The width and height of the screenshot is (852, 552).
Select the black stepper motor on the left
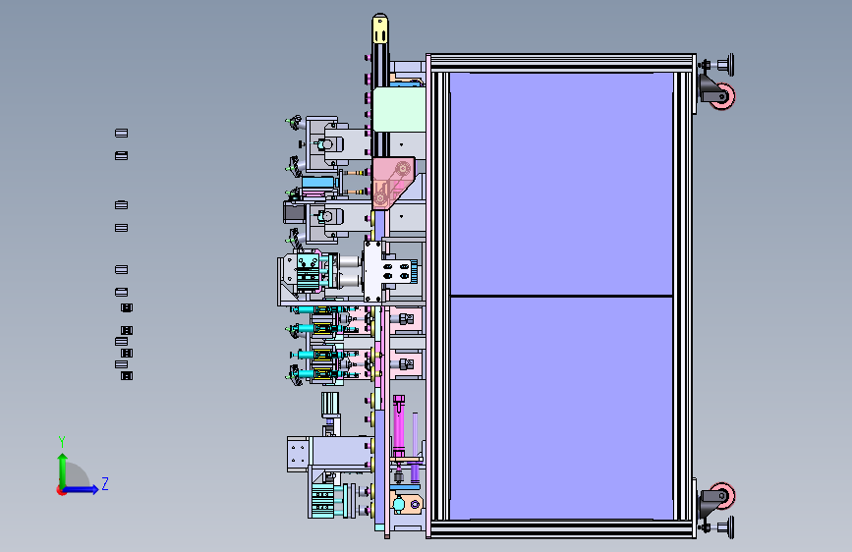coord(294,212)
